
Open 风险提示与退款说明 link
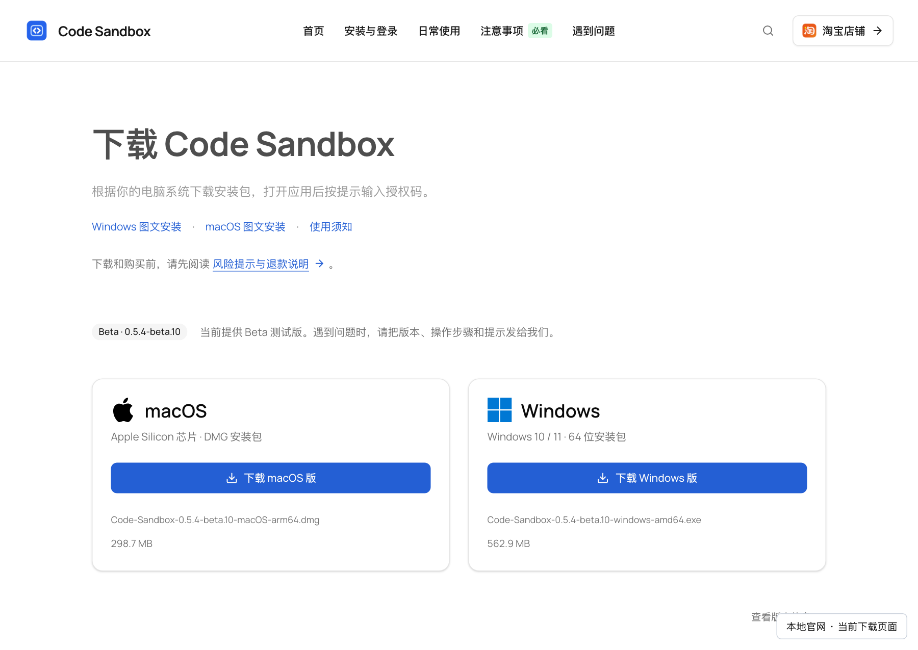pos(261,264)
